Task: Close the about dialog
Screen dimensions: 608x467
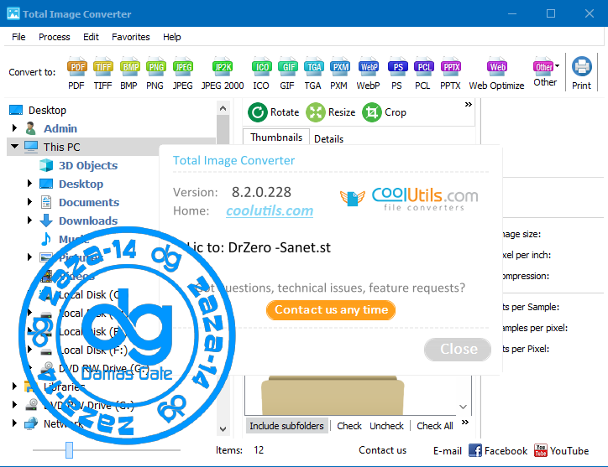Action: click(x=458, y=350)
